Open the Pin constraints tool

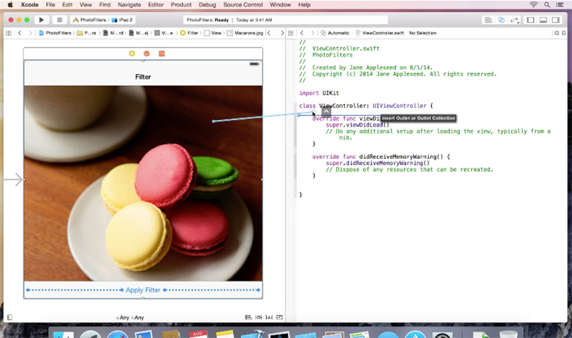point(269,317)
